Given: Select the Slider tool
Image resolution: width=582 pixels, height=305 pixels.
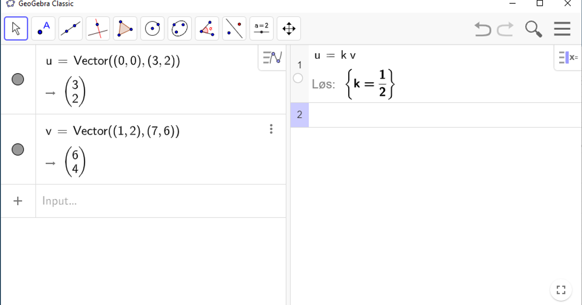Looking at the screenshot, I should (262, 29).
